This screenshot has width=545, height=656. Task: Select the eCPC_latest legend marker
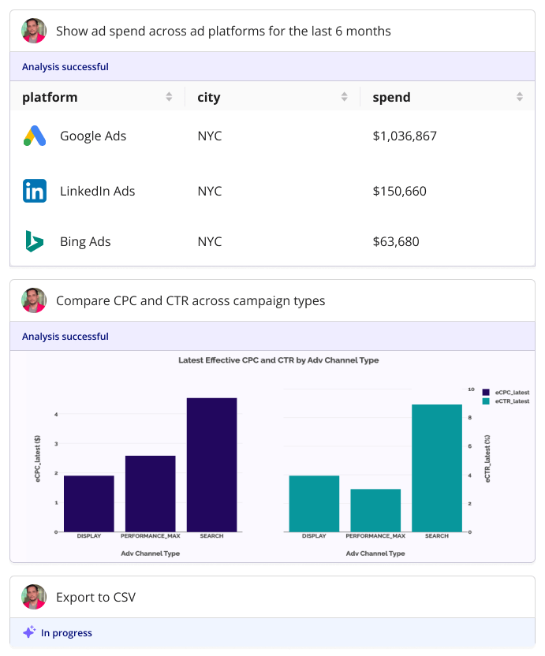486,392
